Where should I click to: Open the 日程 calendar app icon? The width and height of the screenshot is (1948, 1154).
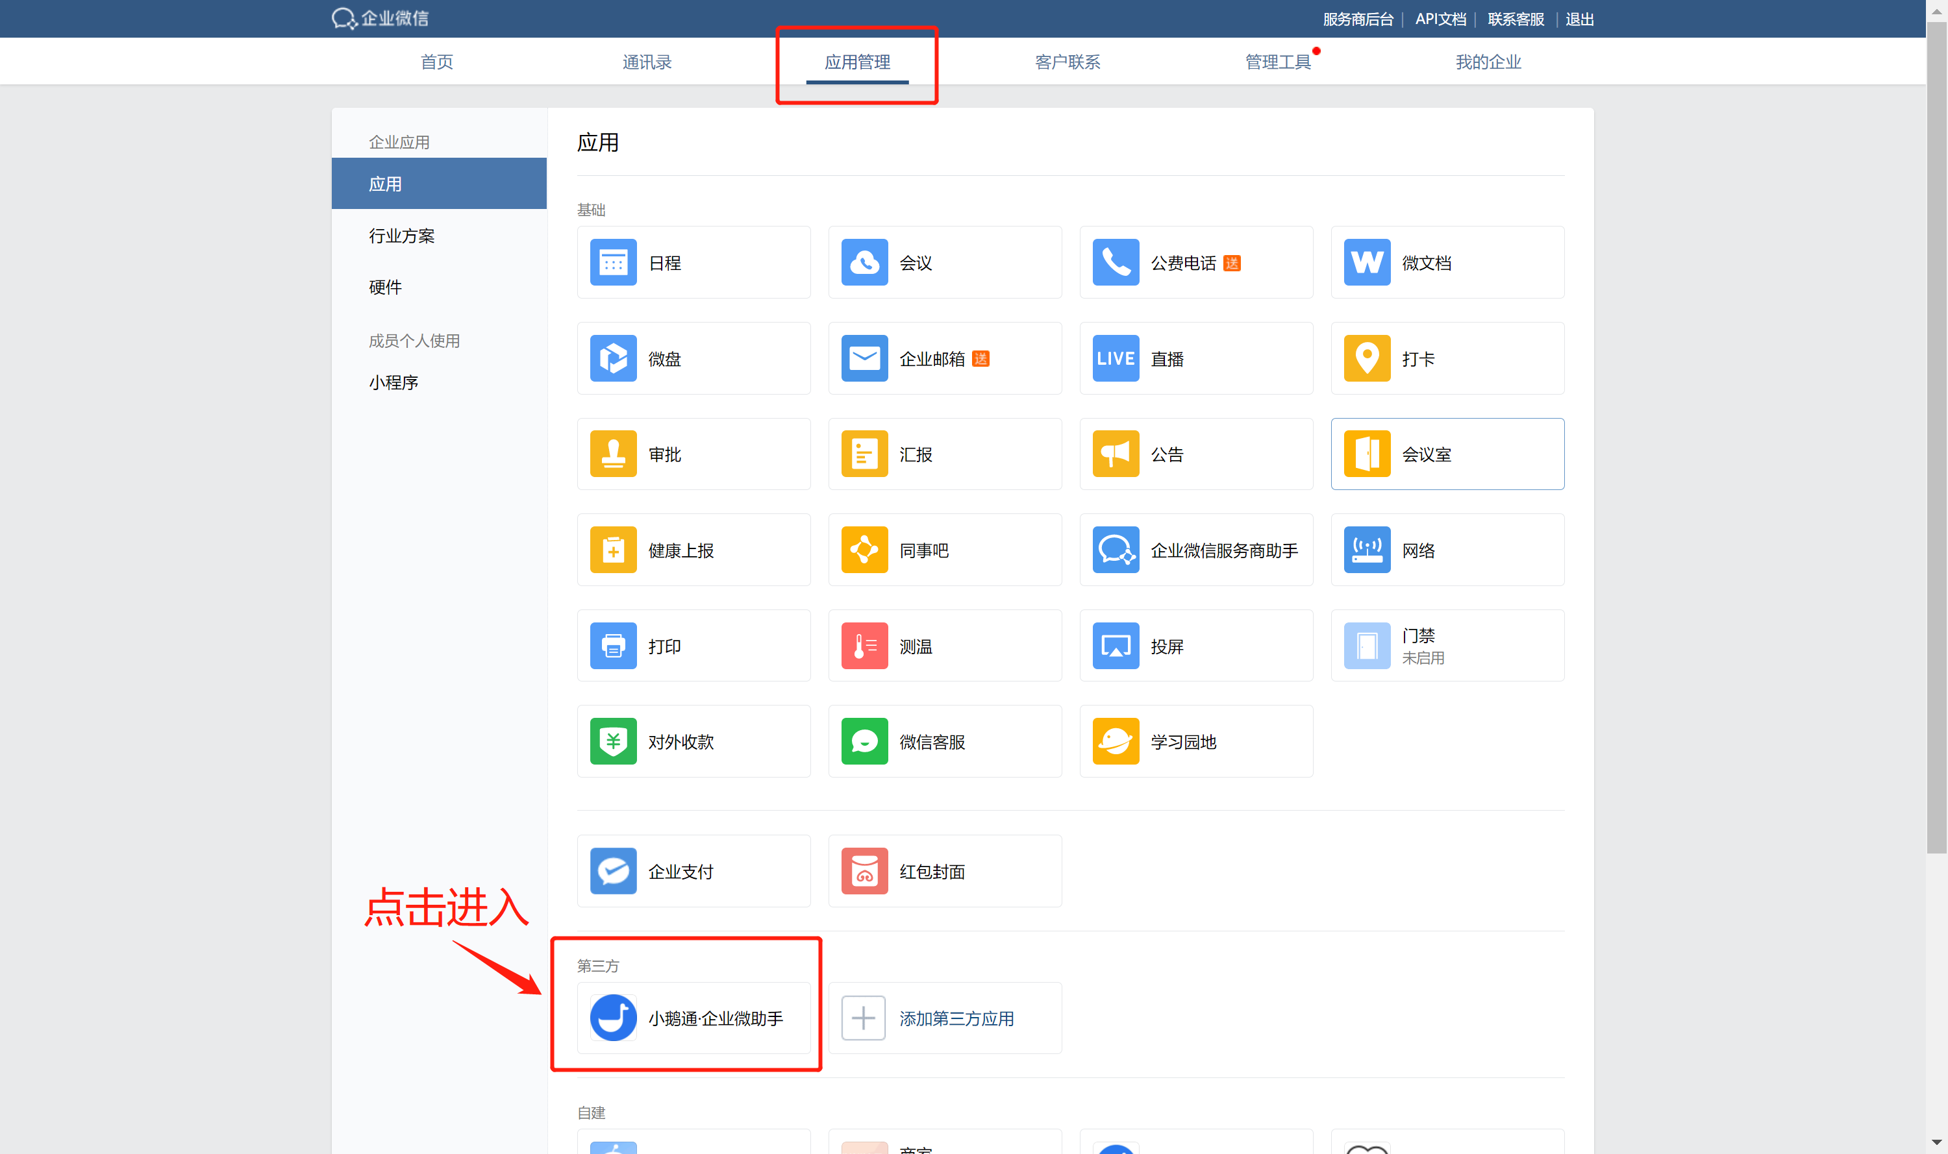coord(613,263)
